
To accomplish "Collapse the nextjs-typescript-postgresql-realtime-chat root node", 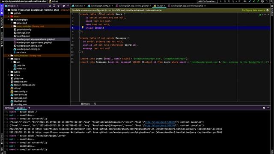I will point(6,10).
